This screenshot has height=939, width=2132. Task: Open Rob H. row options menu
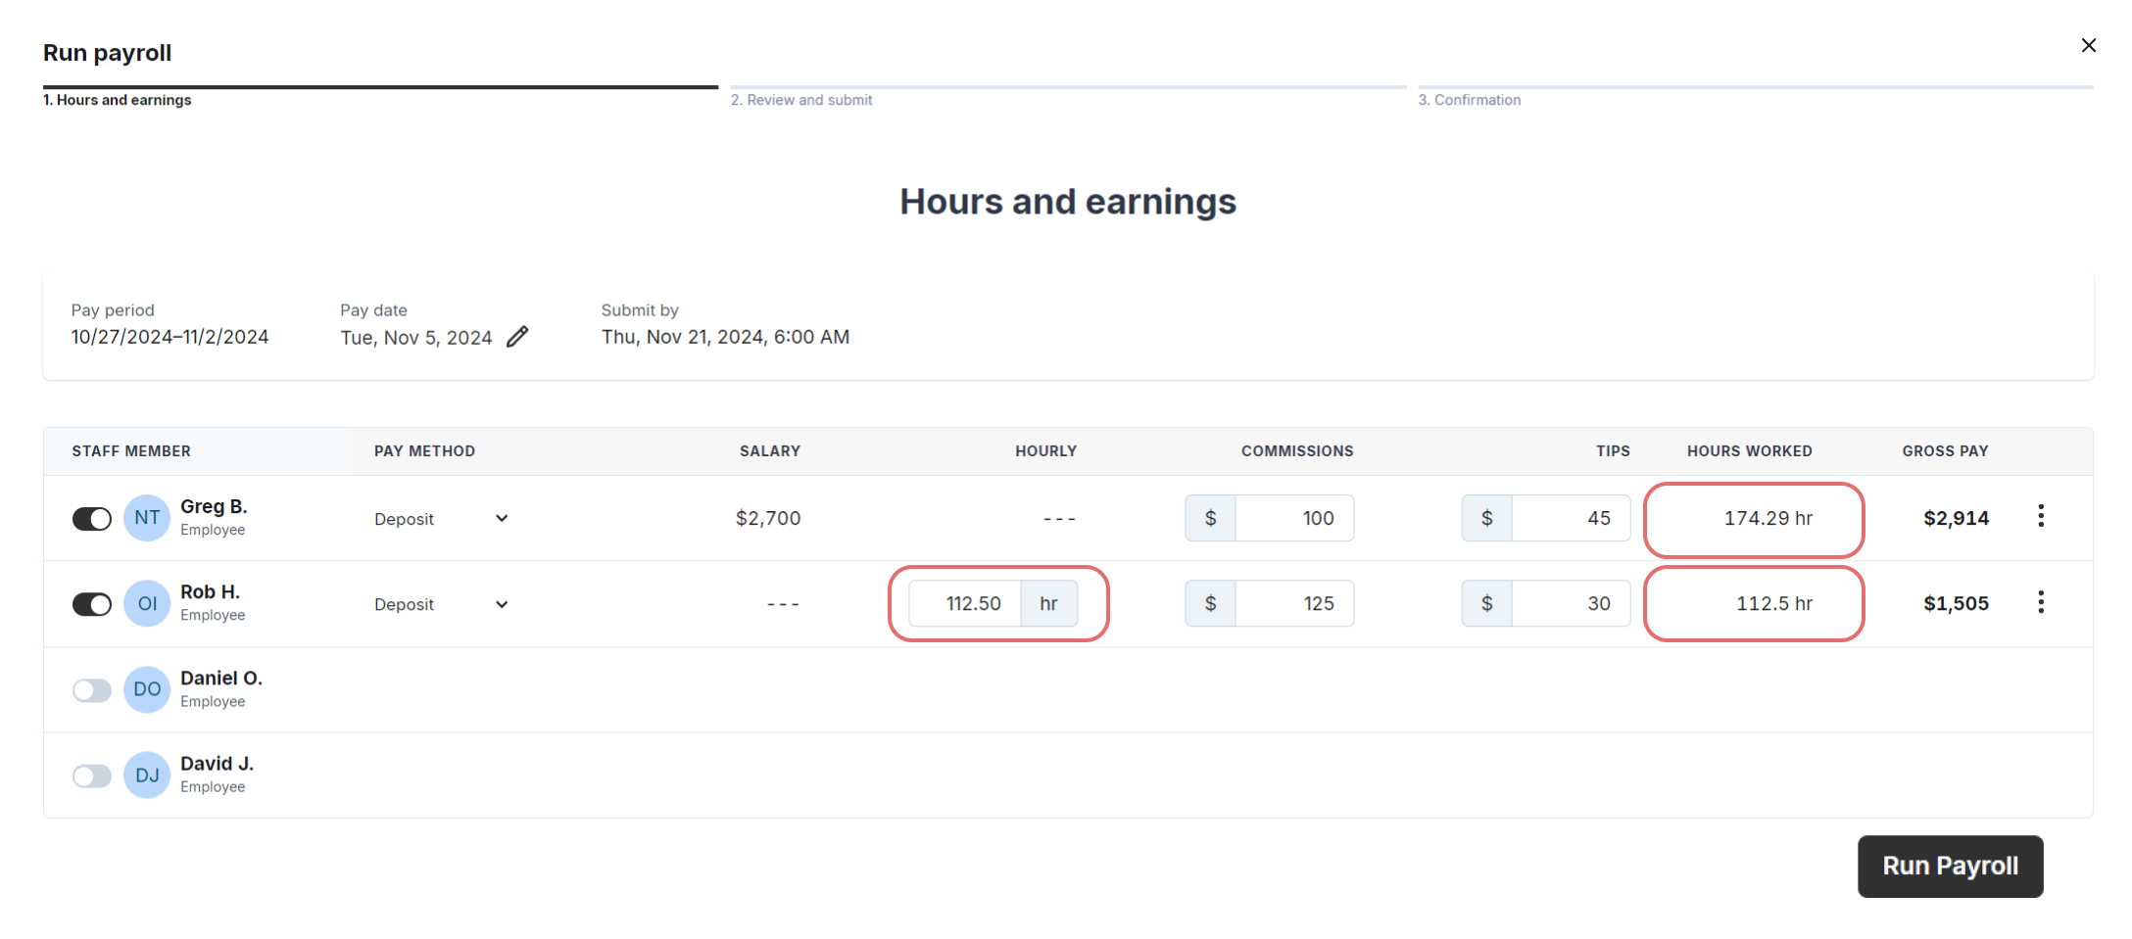[2041, 602]
